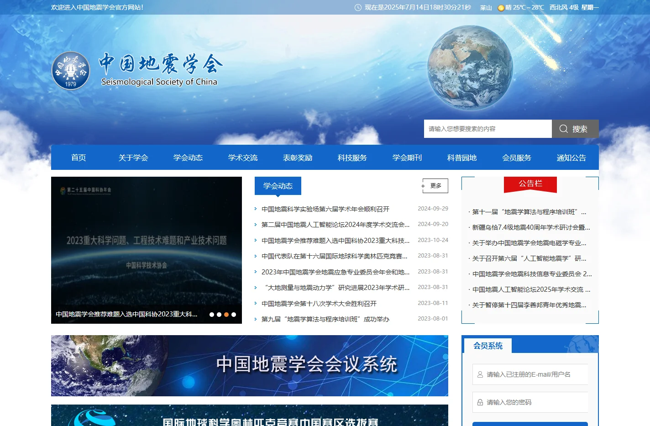Focus the 请输入您的密码 password field
The image size is (650, 426).
tap(530, 402)
